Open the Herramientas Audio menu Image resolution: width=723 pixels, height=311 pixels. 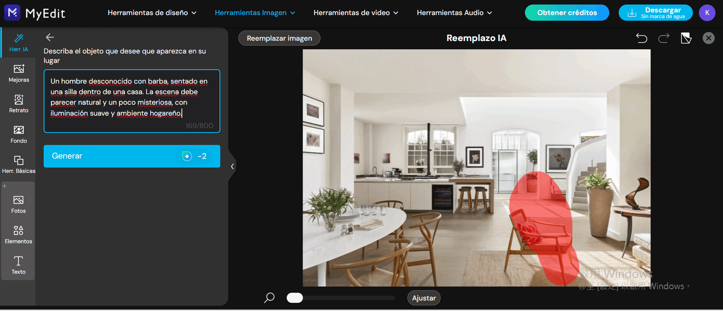pyautogui.click(x=454, y=13)
